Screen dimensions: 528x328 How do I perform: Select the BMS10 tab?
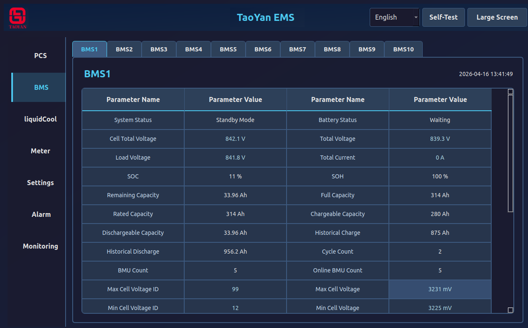click(403, 49)
